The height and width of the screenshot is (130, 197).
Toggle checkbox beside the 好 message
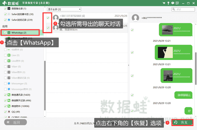tap(132, 111)
